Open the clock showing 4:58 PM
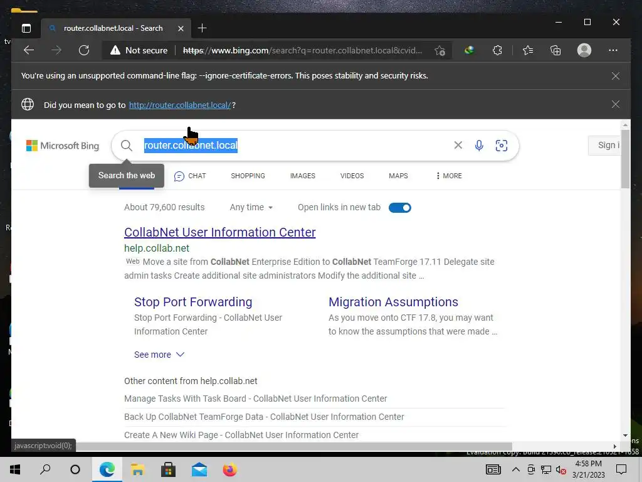 pyautogui.click(x=588, y=469)
